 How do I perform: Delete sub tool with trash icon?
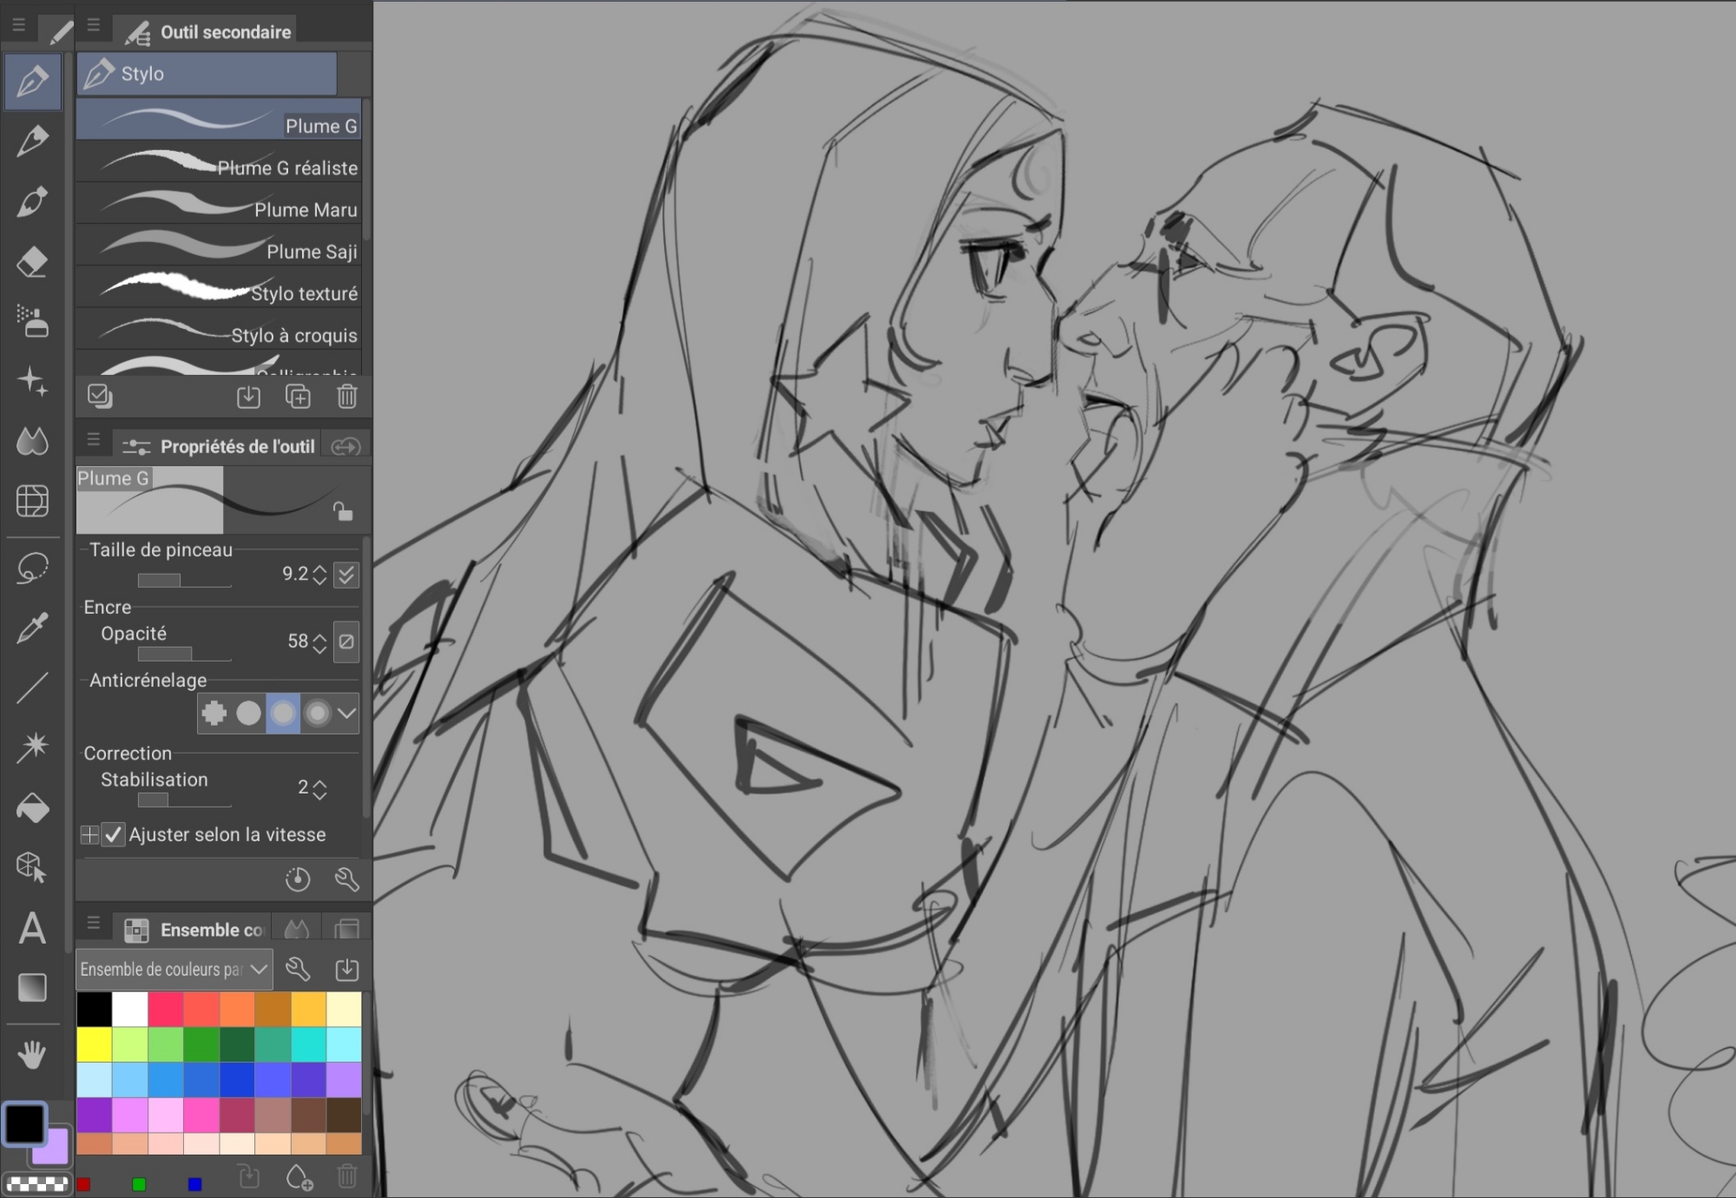[x=346, y=397]
